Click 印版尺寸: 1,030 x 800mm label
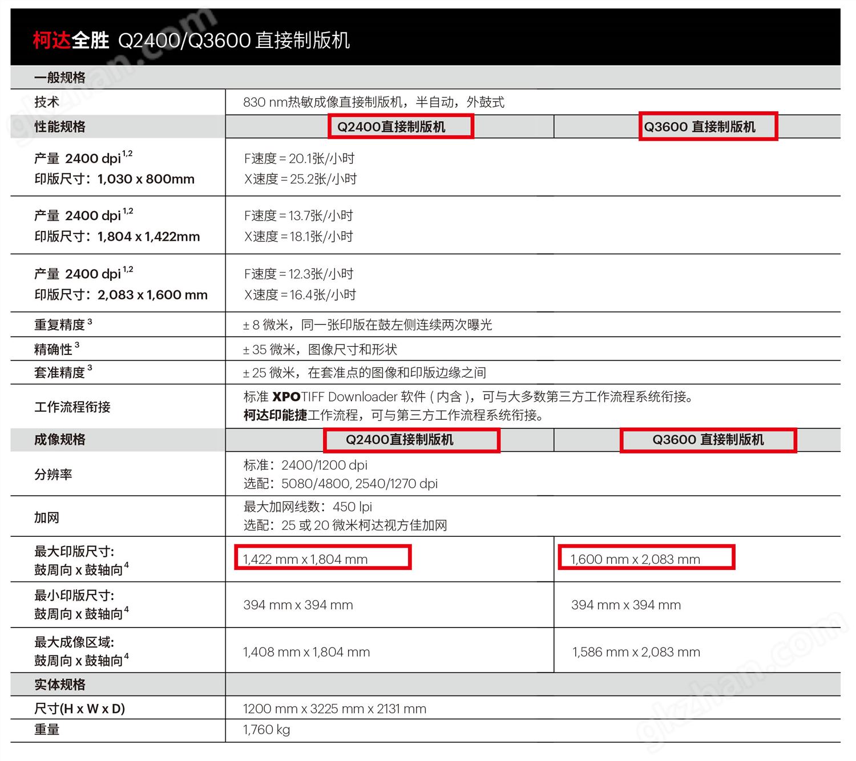The width and height of the screenshot is (856, 761). (115, 179)
